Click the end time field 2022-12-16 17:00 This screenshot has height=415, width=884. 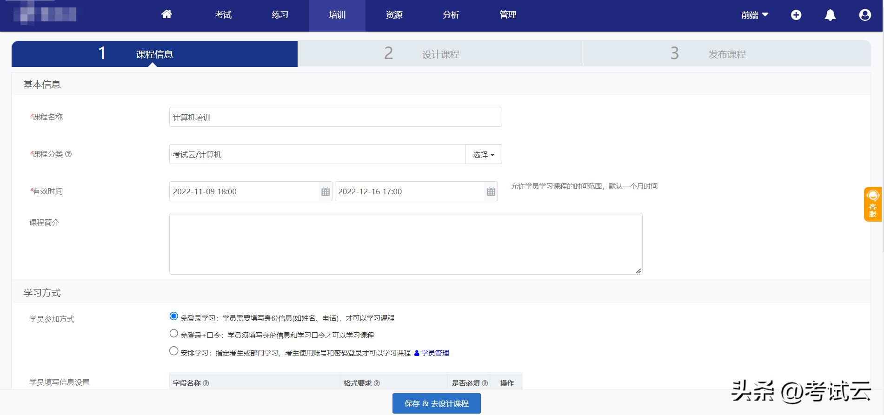[x=410, y=191]
